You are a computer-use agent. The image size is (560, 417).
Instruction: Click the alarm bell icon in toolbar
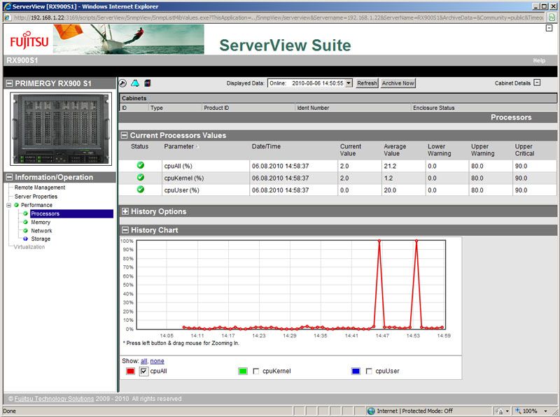pyautogui.click(x=135, y=83)
